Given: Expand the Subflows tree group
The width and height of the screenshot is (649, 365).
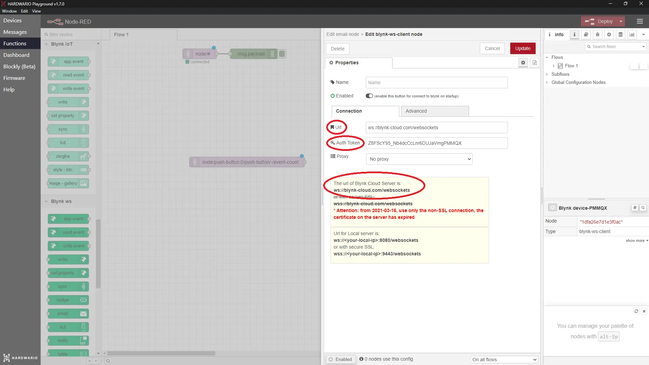Looking at the screenshot, I should coord(547,74).
